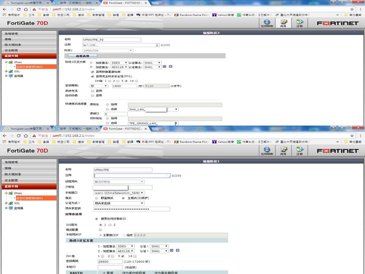This screenshot has width=365, height=274.
Task: Open 策略 menu in Phase 2 page sidebar
Action: (29, 39)
